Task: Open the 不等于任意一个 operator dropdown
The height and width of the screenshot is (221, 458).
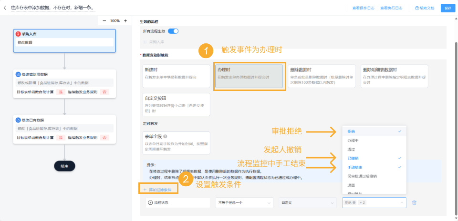Action: pos(244,202)
